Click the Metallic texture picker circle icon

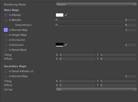10,20
